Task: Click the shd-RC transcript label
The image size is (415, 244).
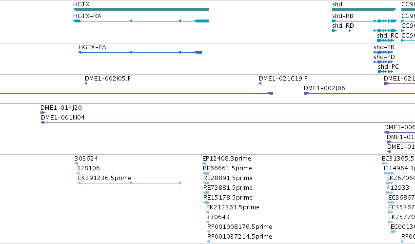Action: [388, 36]
